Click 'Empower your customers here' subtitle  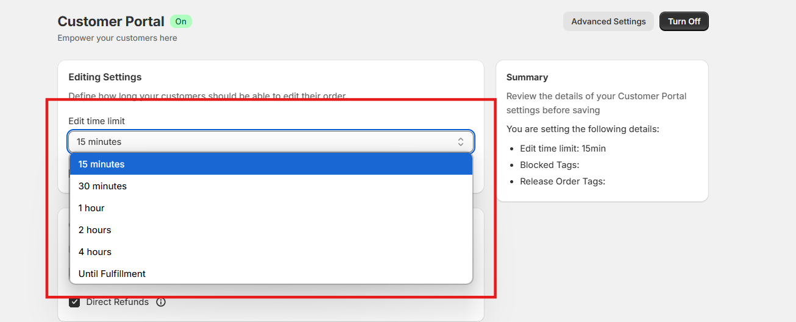pyautogui.click(x=118, y=38)
